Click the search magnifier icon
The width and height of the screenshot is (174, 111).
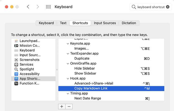pyautogui.click(x=134, y=7)
